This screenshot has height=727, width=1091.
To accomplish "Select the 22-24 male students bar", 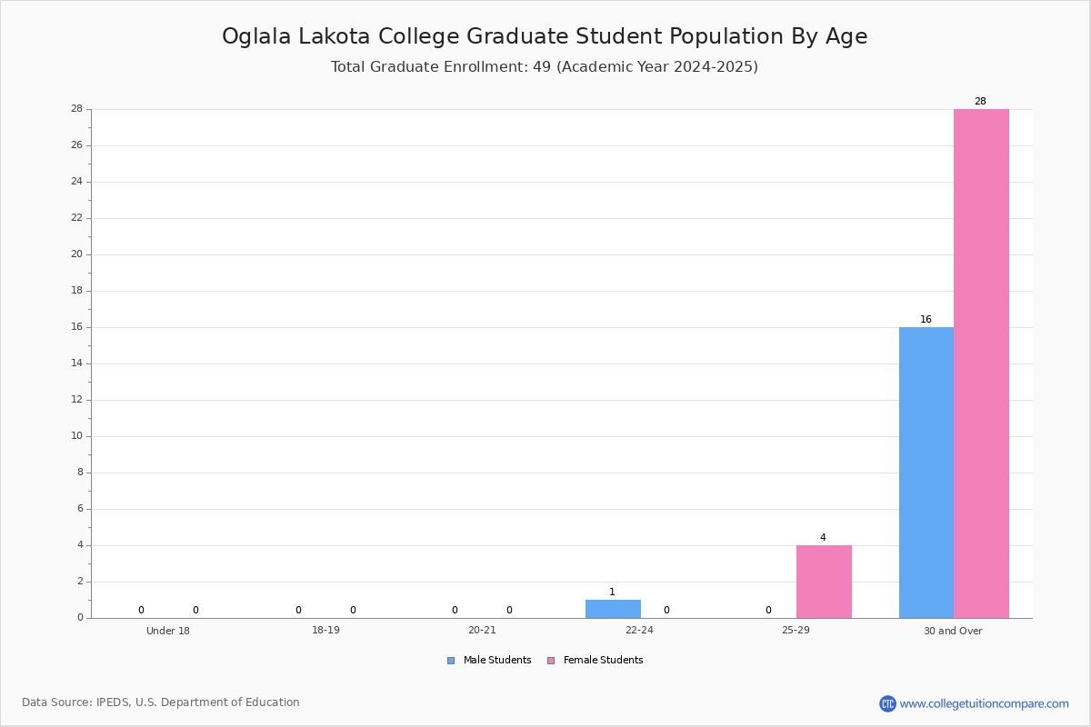I will pos(613,609).
